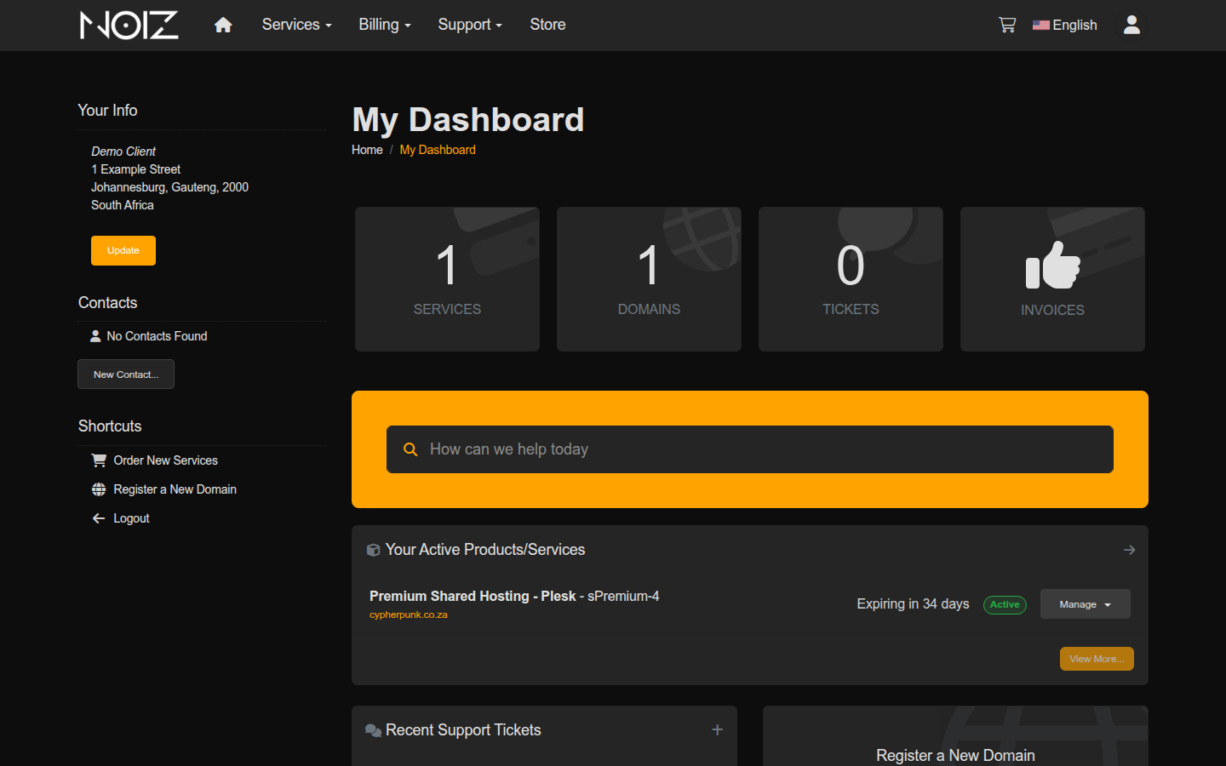Click the search magnifier icon
The image size is (1226, 766).
[410, 449]
